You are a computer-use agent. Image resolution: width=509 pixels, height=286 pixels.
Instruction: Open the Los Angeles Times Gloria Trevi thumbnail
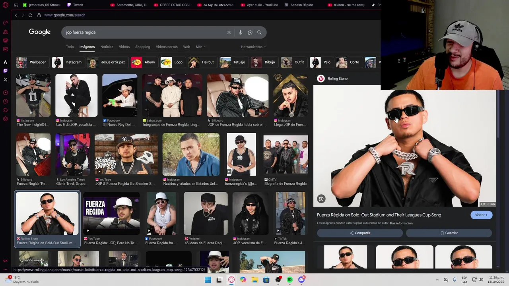(x=72, y=155)
